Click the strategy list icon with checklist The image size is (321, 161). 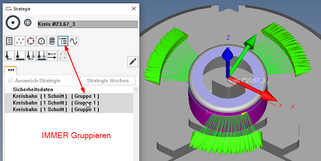point(9,41)
